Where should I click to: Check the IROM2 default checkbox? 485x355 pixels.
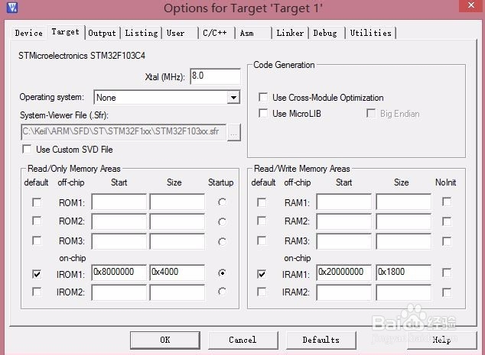37,292
